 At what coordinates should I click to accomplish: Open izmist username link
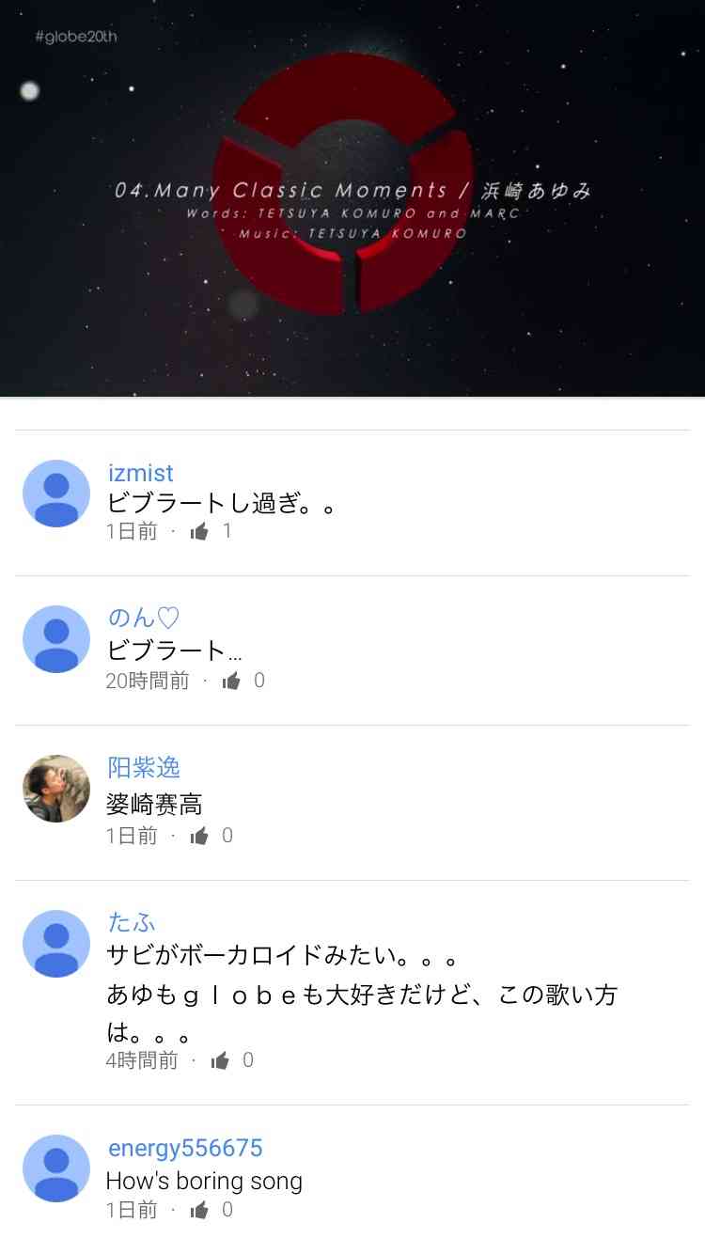point(141,473)
